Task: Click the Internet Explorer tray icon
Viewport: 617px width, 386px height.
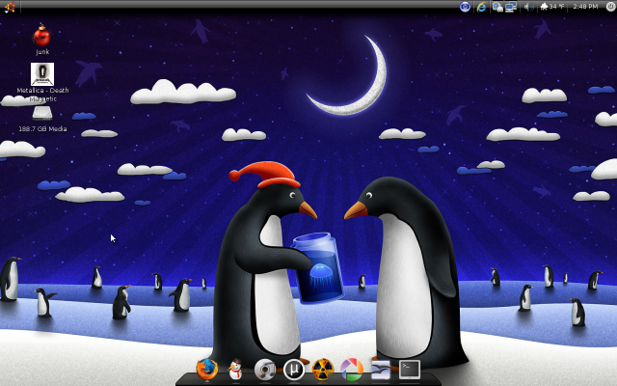Action: 481,7
